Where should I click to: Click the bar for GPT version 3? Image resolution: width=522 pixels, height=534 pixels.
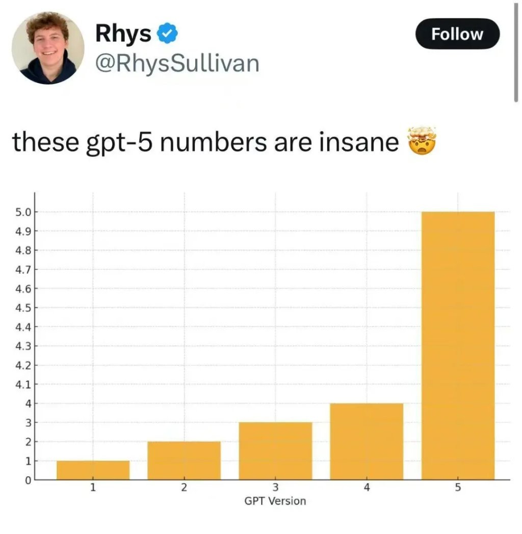275,451
